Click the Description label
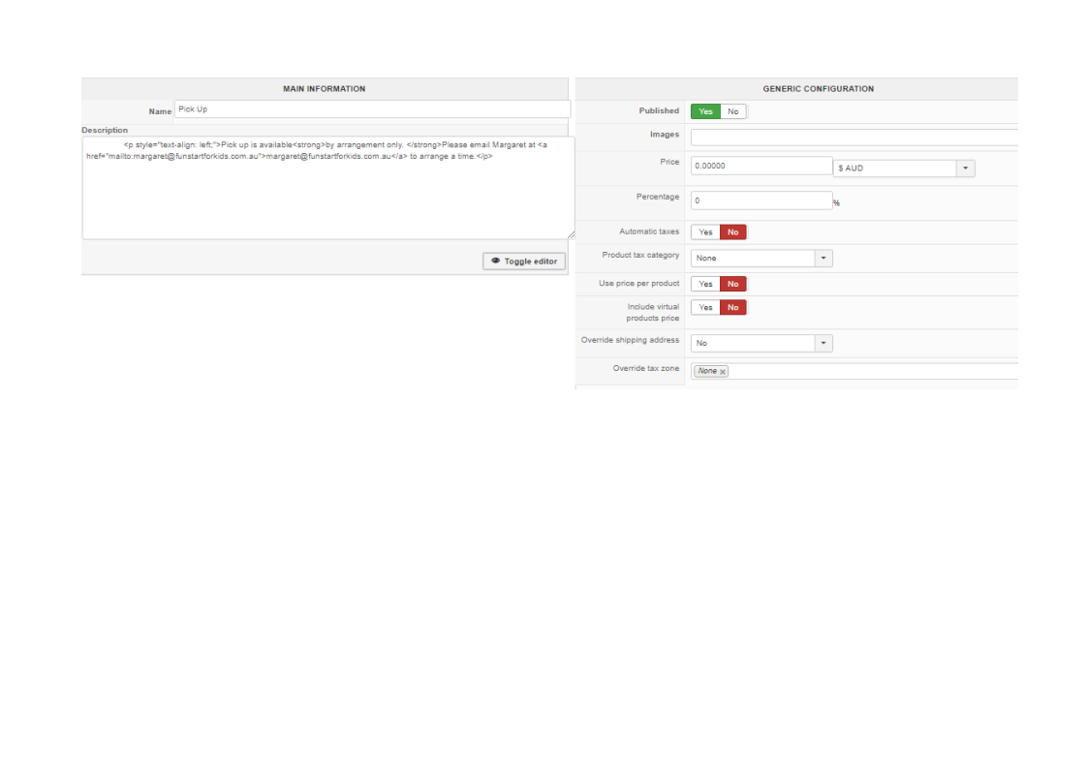This screenshot has height=768, width=1087. (105, 131)
